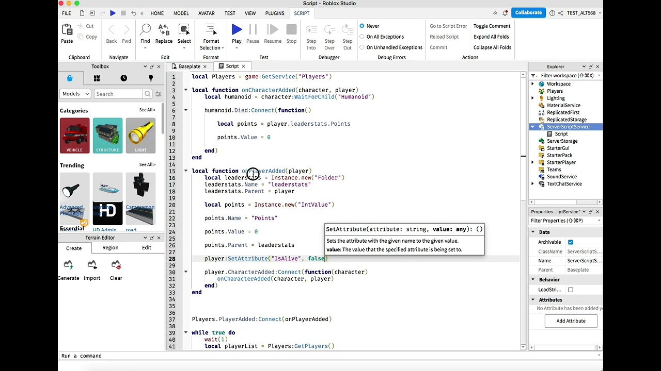Click the Pause test icon
This screenshot has width=661, height=371.
pyautogui.click(x=253, y=30)
